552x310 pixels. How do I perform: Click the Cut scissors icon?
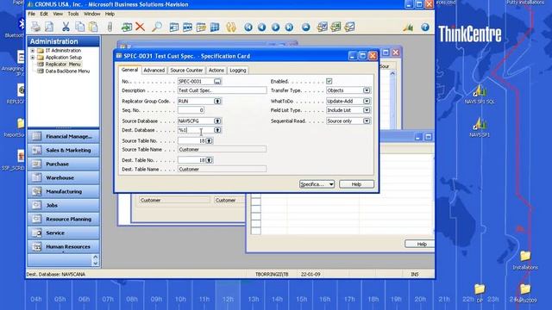pyautogui.click(x=66, y=27)
